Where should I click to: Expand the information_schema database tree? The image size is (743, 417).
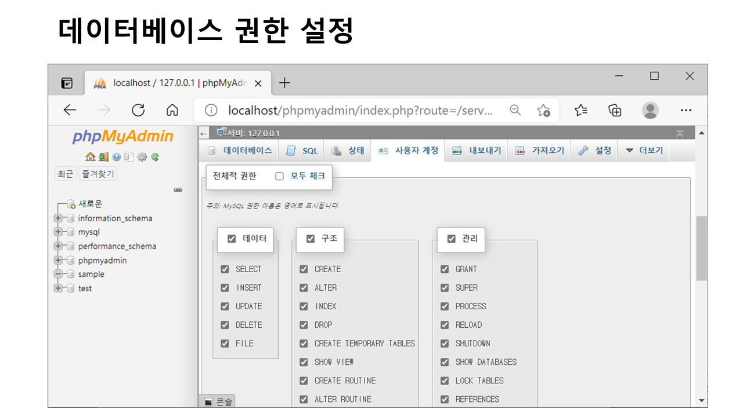[x=58, y=218]
